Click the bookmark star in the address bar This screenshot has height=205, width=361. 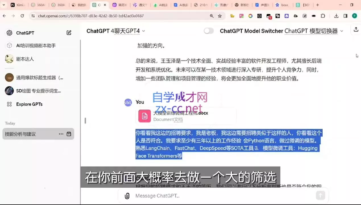click(220, 16)
